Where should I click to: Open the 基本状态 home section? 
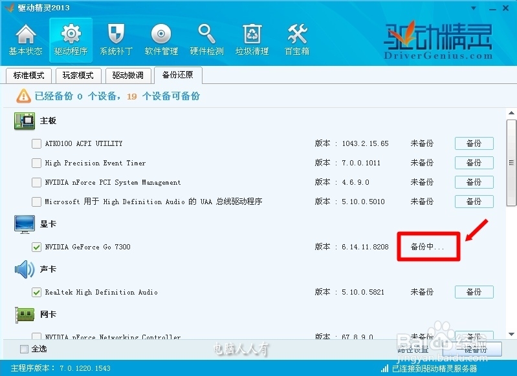[x=25, y=40]
